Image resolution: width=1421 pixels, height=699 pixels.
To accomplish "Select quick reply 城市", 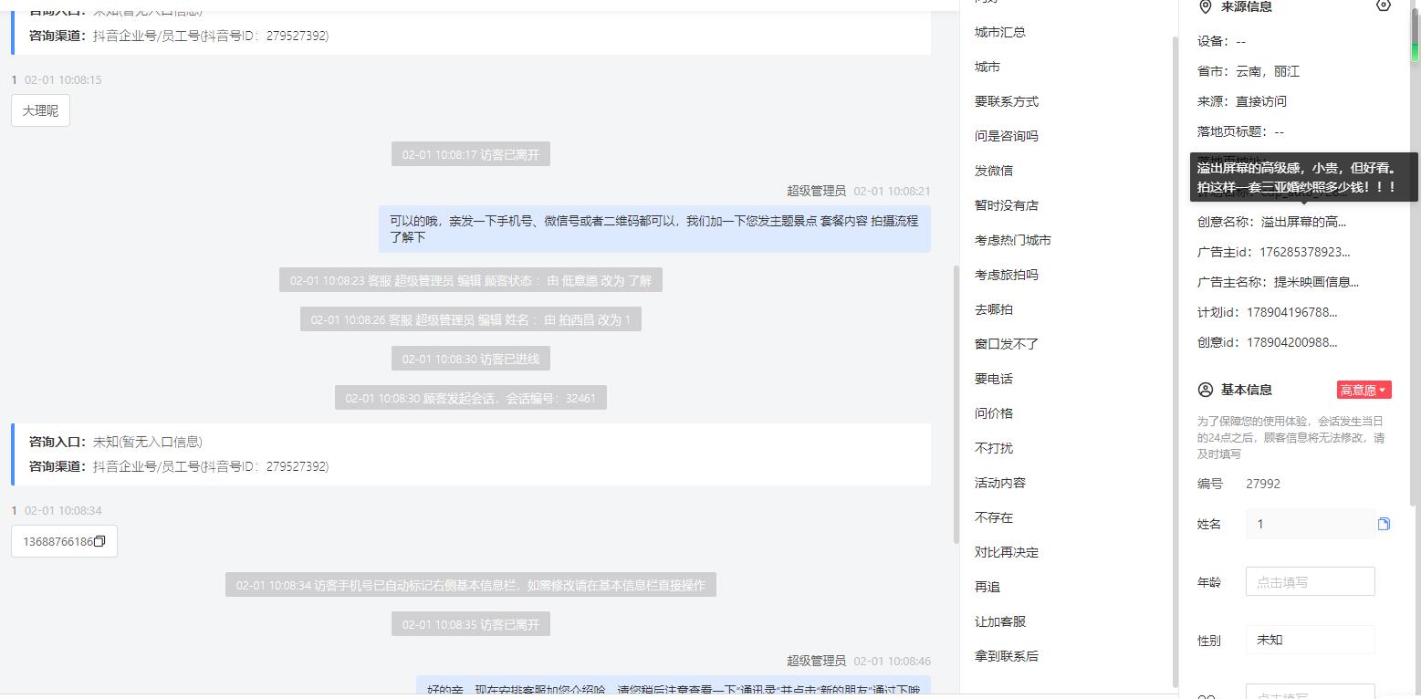I will click(987, 67).
